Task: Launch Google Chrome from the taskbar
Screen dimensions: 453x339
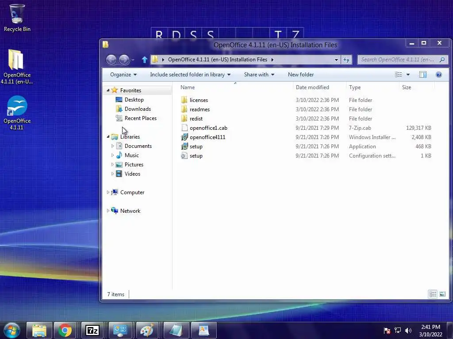Action: pos(65,330)
